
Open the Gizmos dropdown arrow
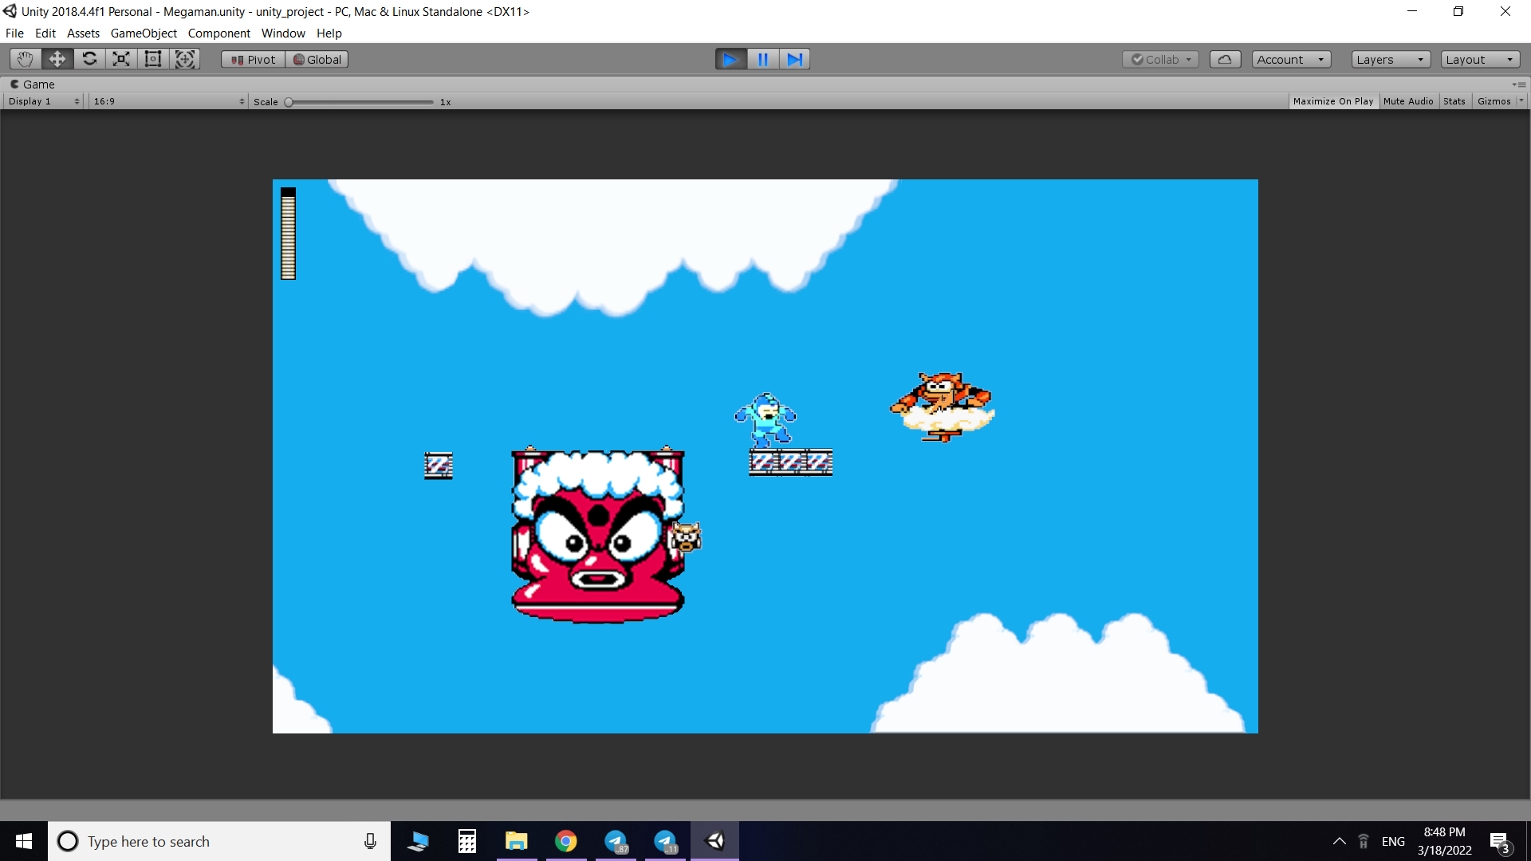tap(1521, 101)
